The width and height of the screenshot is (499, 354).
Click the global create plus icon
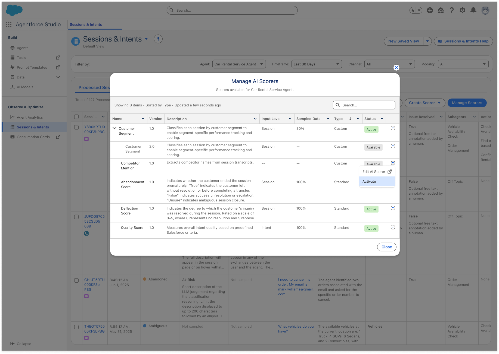[430, 10]
